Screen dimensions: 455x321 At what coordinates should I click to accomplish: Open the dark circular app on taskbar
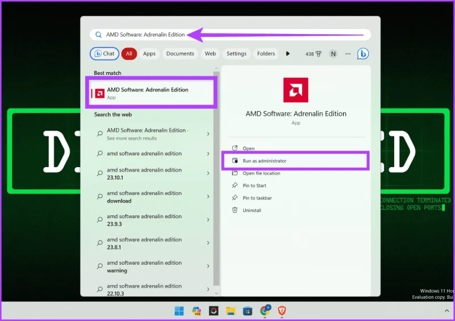(x=214, y=311)
